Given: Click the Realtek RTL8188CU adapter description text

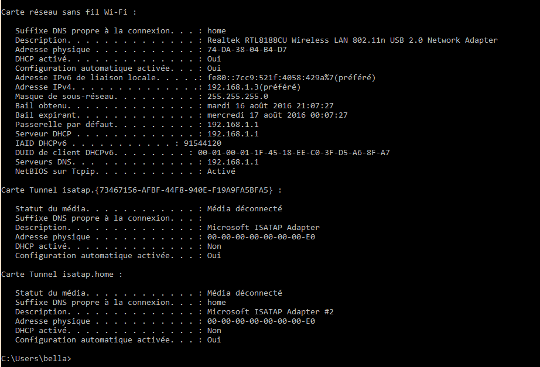Looking at the screenshot, I should point(353,40).
